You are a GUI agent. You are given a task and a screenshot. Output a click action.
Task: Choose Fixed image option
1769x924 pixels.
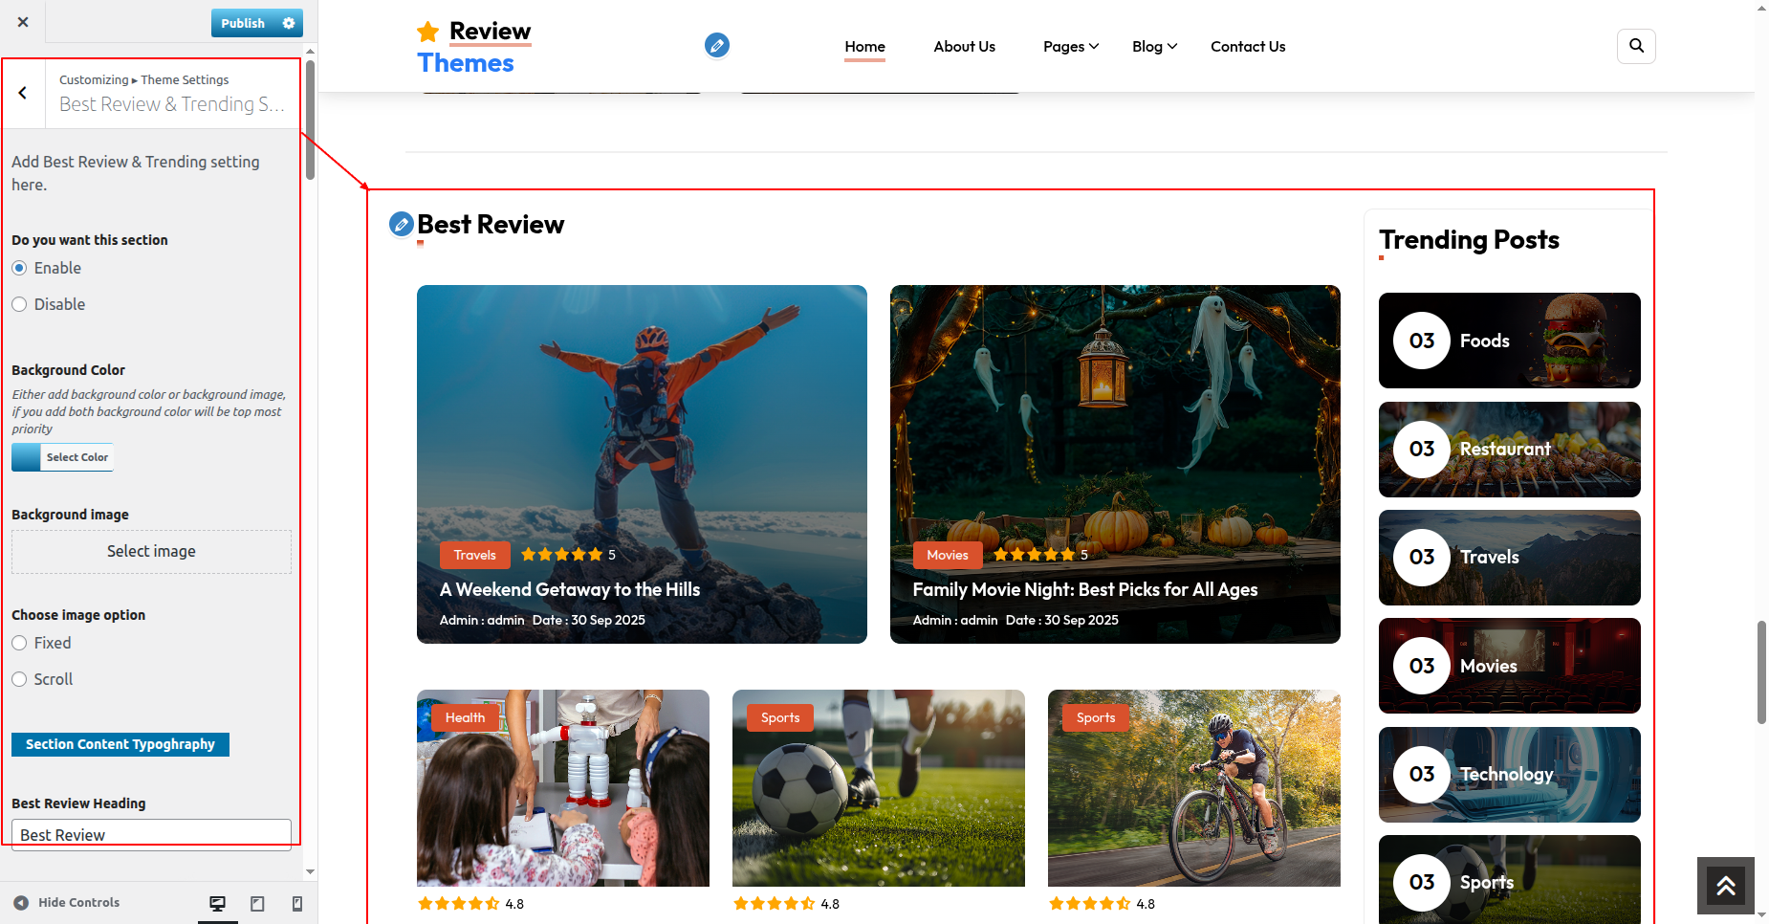[x=19, y=643]
